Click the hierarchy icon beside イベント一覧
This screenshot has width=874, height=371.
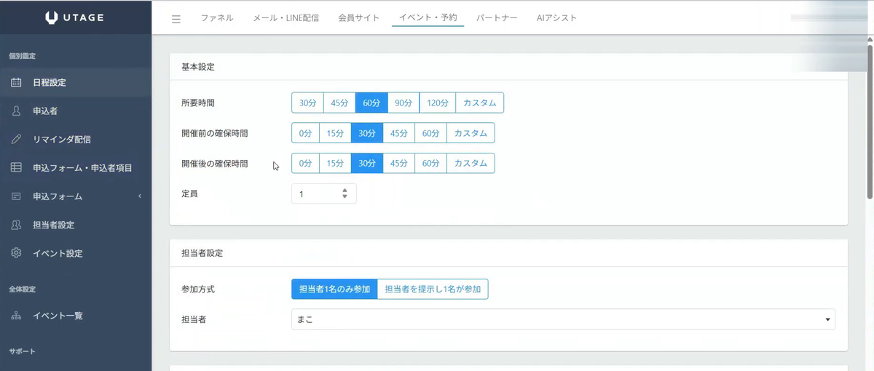pyautogui.click(x=16, y=316)
